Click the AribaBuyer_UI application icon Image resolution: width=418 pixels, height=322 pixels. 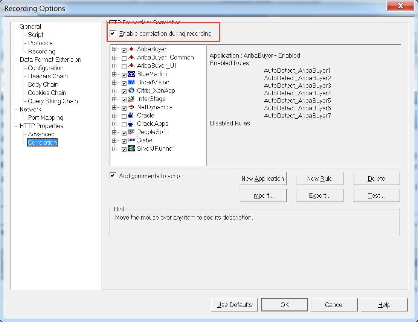(131, 66)
